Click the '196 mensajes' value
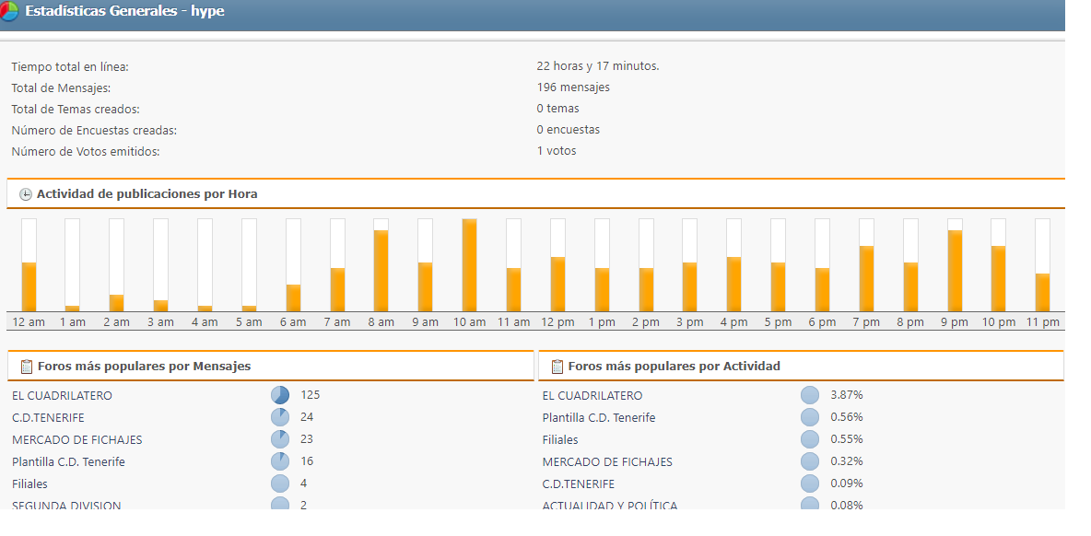The width and height of the screenshot is (1091, 536). click(573, 87)
